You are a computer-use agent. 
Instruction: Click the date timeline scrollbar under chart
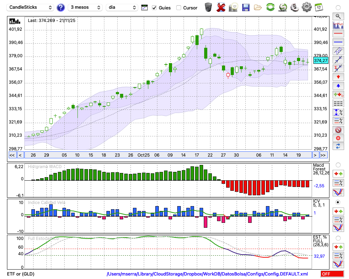(168, 155)
